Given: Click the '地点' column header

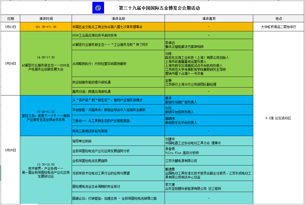Looking at the screenshot, I should (279, 18).
